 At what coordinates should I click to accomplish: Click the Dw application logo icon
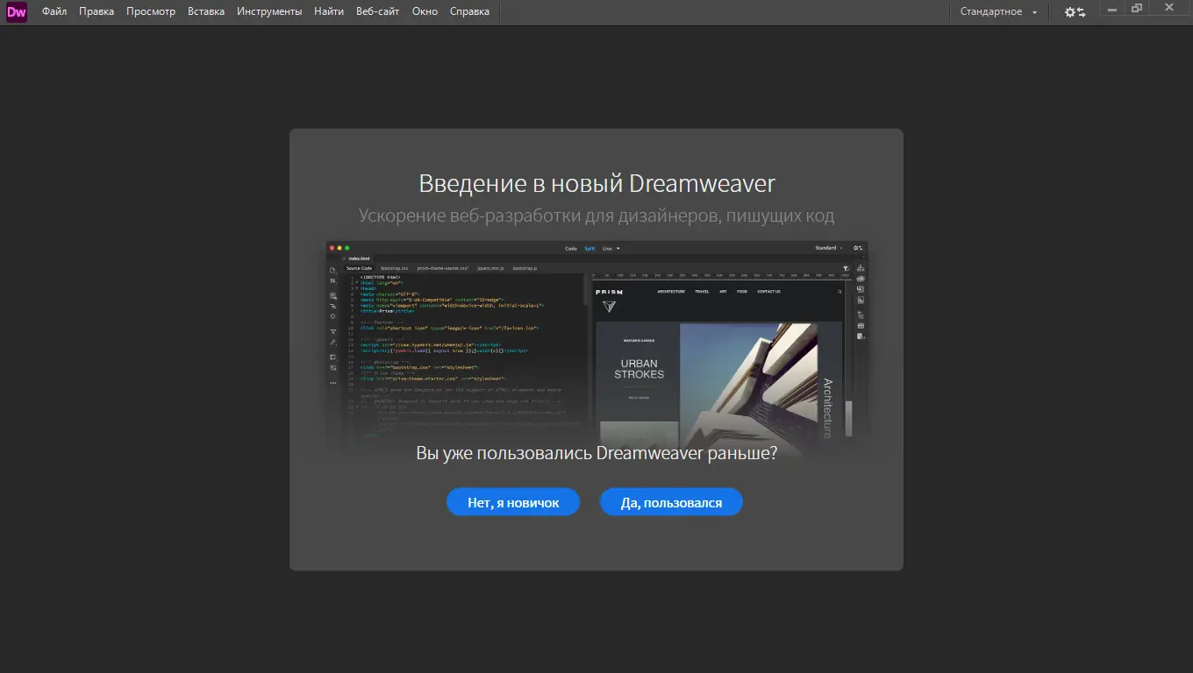pos(15,11)
